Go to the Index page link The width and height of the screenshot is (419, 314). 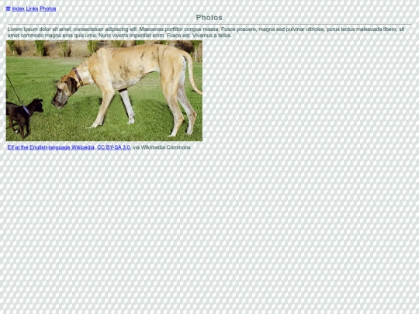(18, 9)
